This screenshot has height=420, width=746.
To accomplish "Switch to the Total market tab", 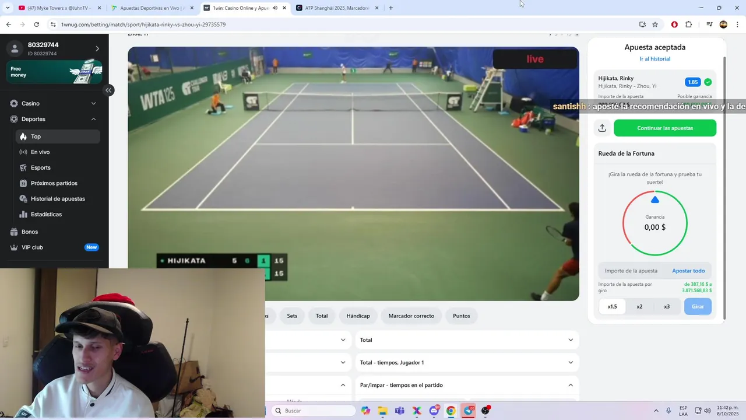I will pos(322,316).
